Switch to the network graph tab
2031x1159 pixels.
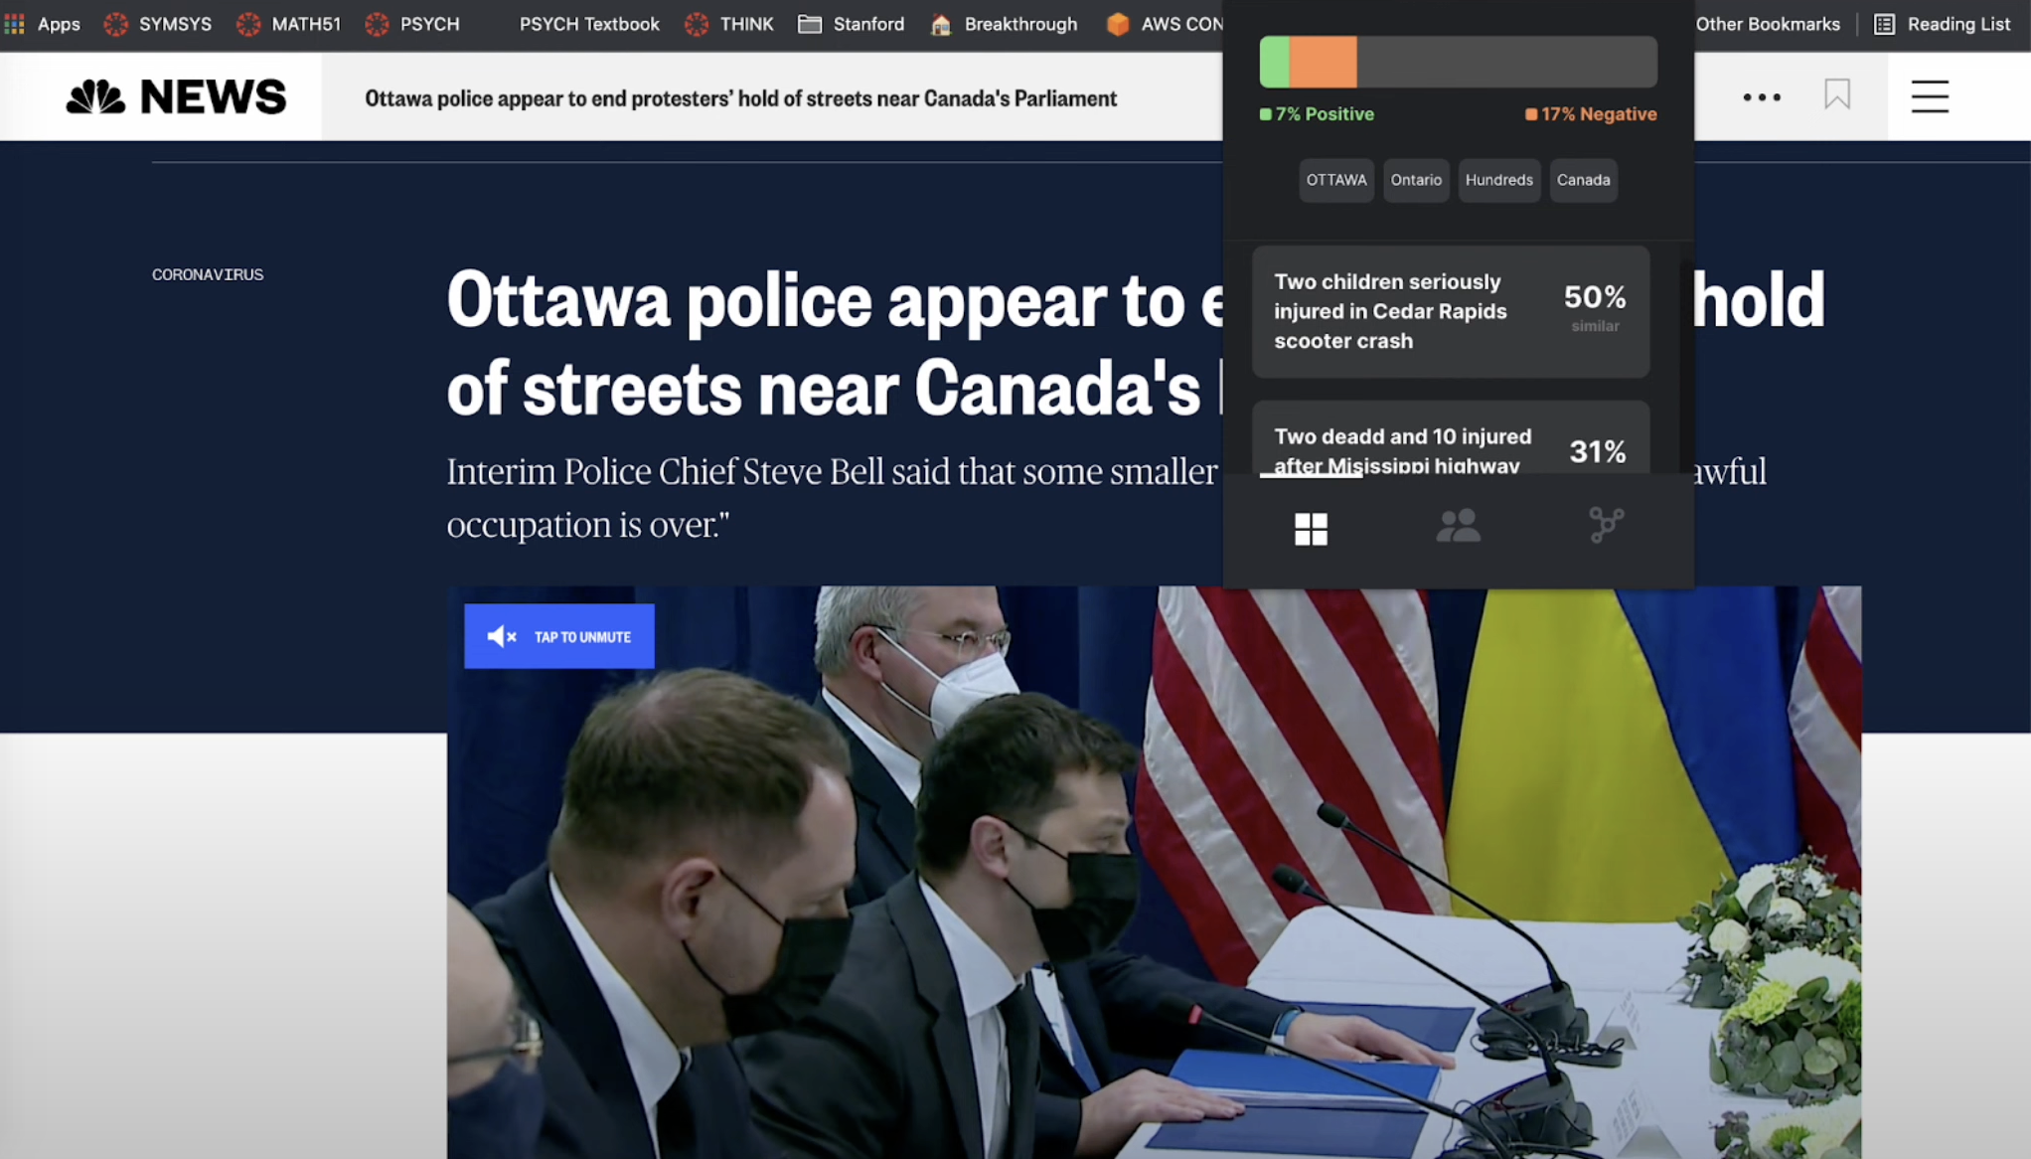pos(1606,525)
